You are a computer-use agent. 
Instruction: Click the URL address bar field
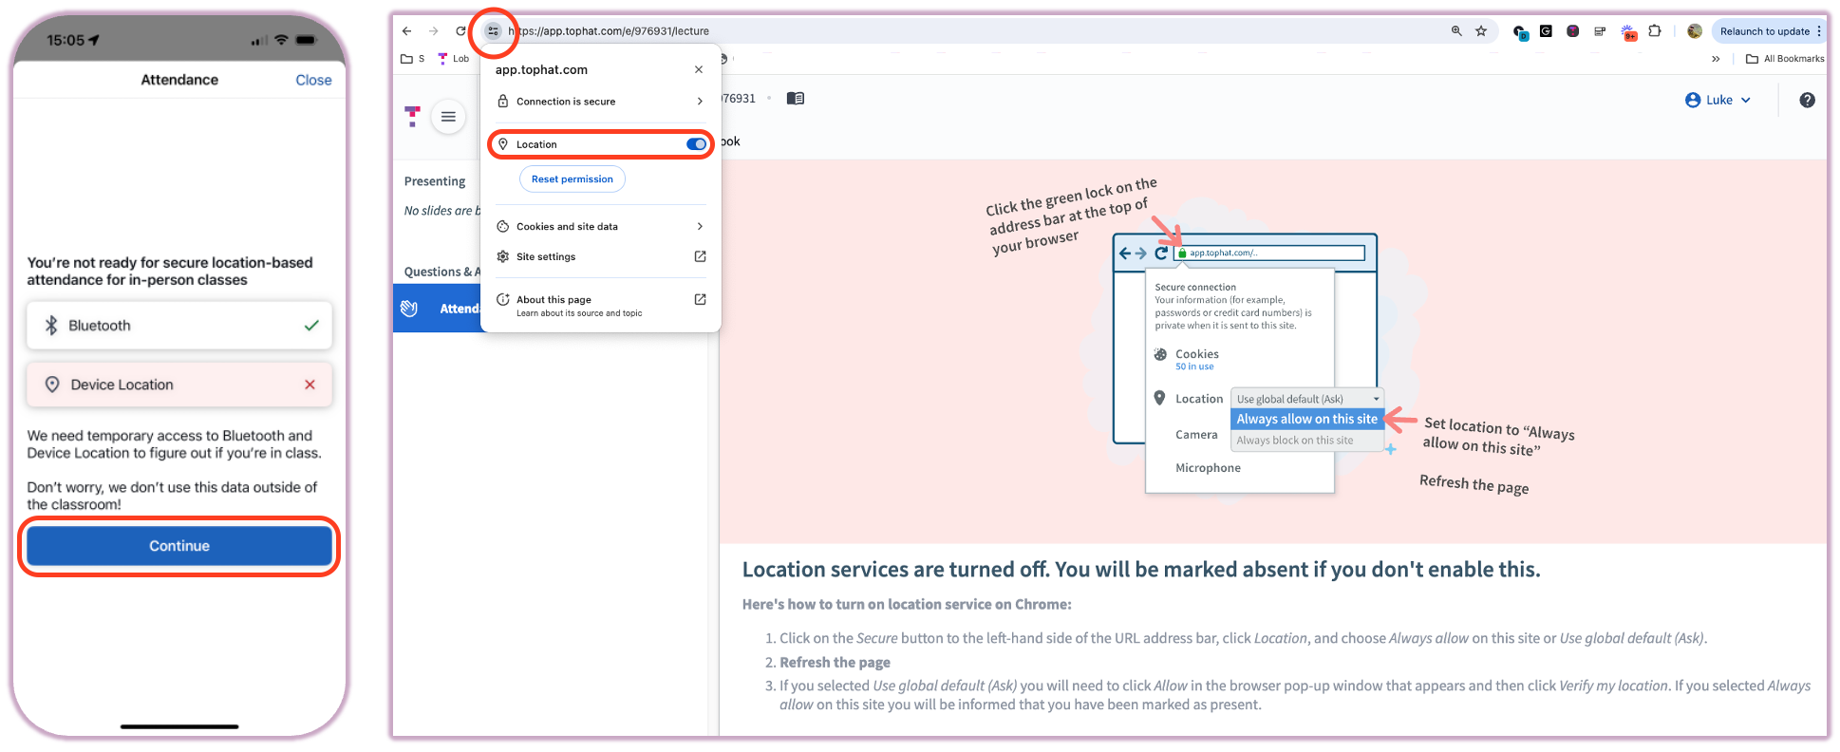(949, 31)
